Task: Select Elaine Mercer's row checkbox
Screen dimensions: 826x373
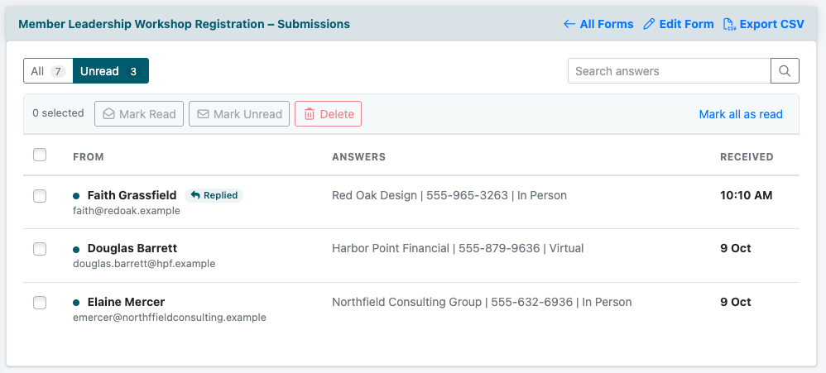Action: (40, 303)
